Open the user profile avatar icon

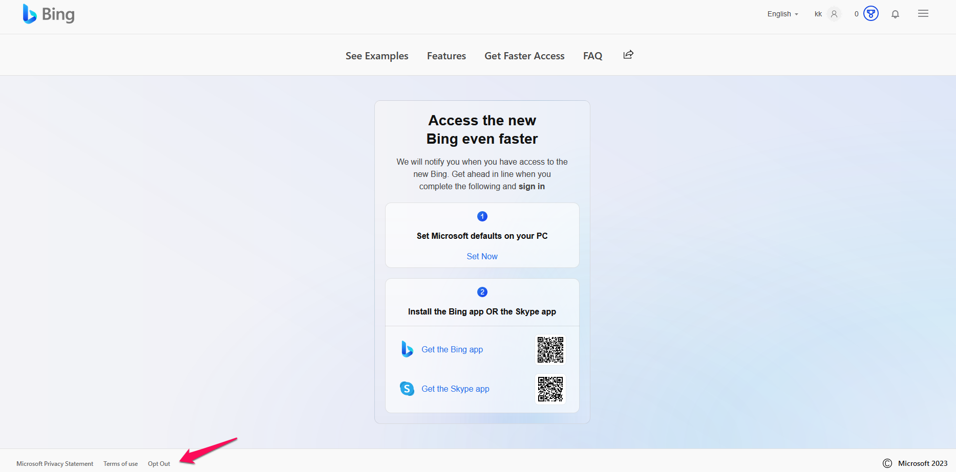(x=834, y=14)
